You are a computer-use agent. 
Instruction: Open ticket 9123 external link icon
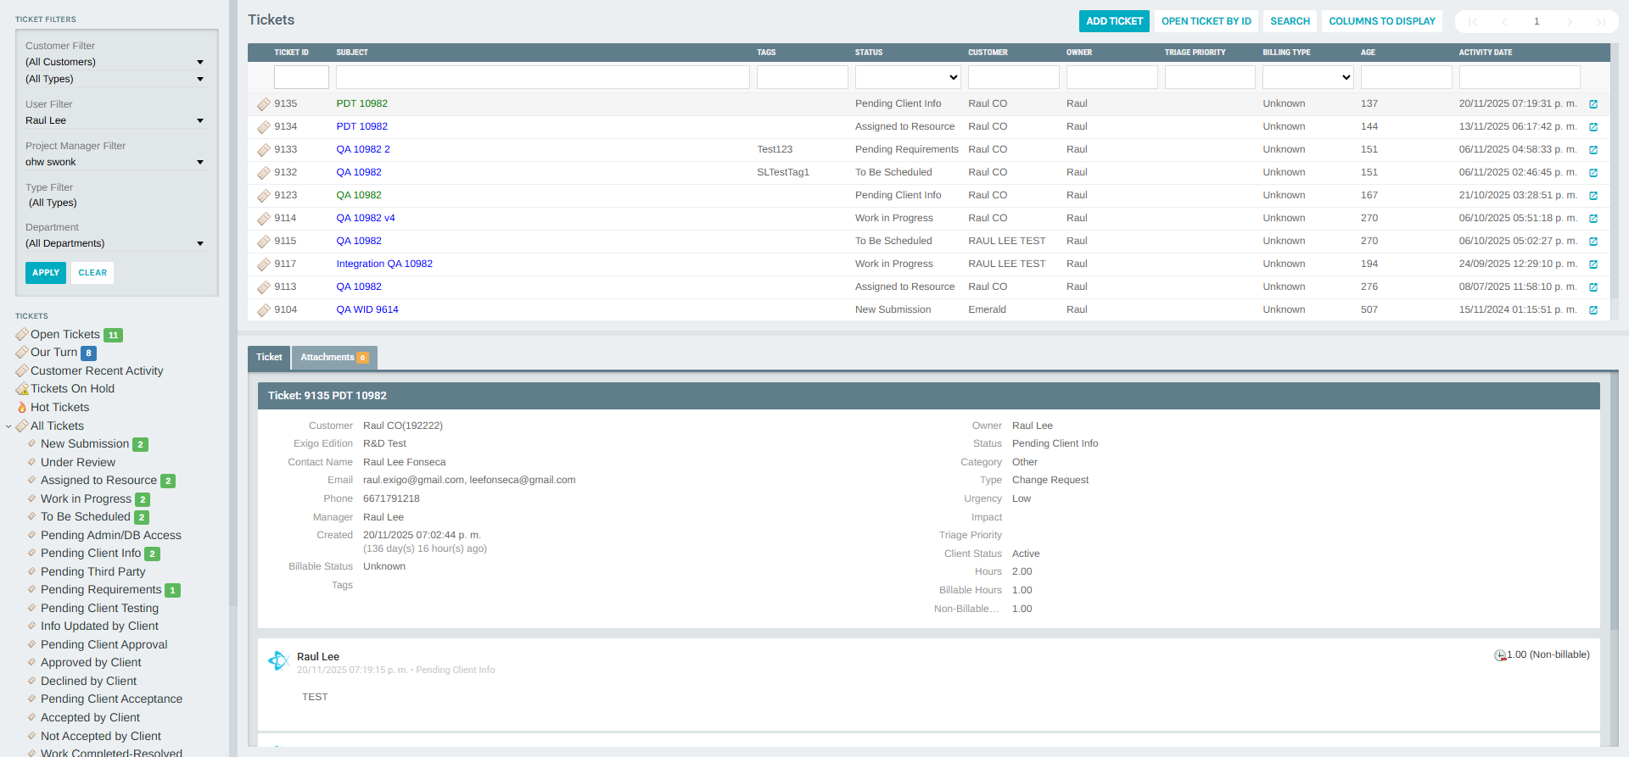click(1593, 196)
